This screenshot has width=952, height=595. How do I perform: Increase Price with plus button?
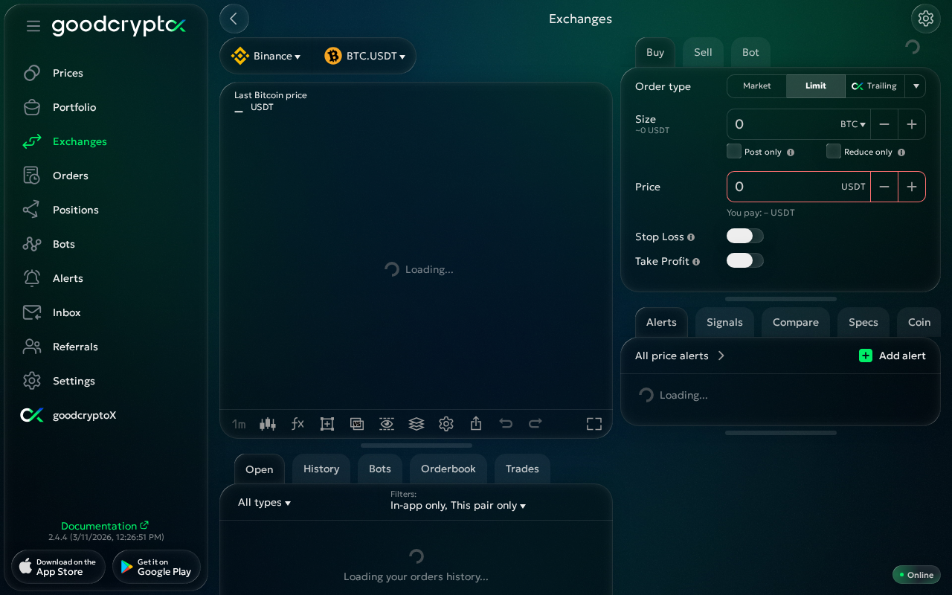tap(912, 187)
